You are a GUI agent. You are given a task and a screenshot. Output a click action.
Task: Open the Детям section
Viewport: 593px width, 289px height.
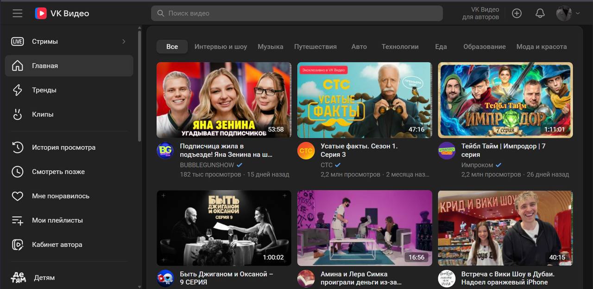coord(69,278)
